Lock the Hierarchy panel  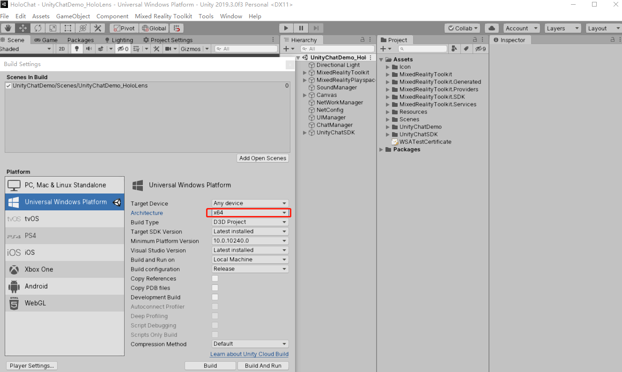tap(362, 40)
